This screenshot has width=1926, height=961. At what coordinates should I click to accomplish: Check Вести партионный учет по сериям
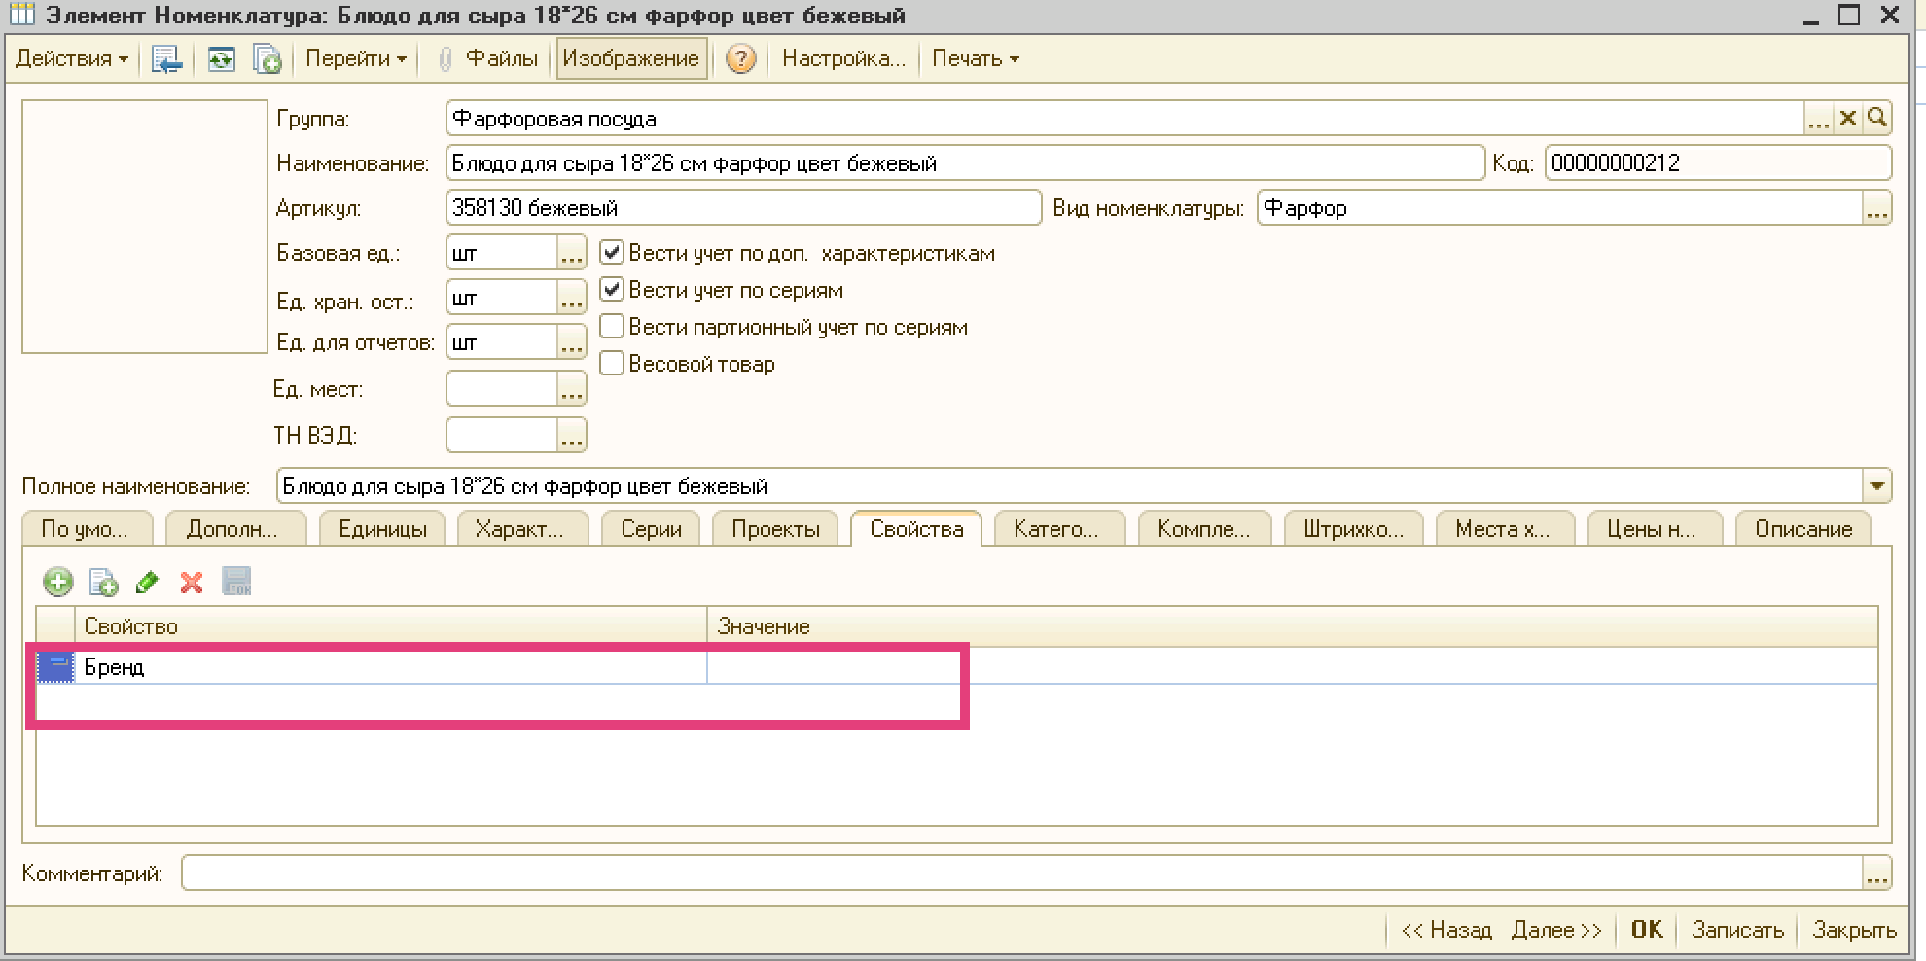click(x=612, y=327)
